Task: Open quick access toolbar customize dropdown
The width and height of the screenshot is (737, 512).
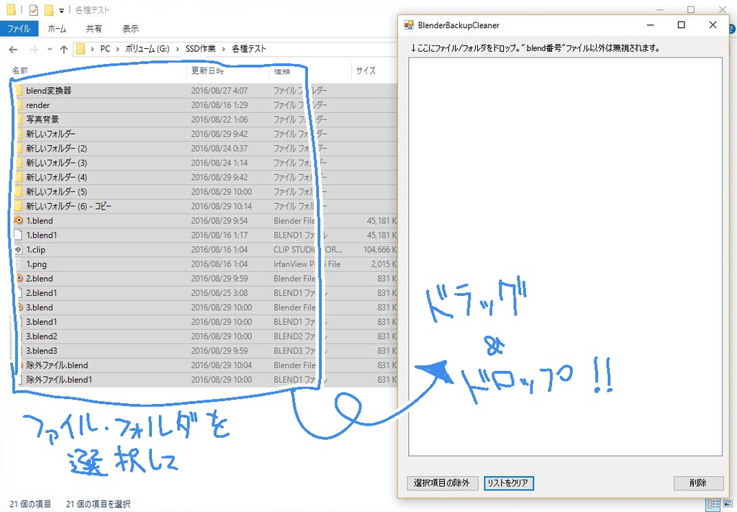Action: coord(61,10)
